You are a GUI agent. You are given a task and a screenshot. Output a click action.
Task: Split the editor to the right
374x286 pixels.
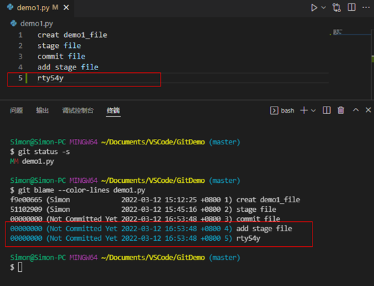pos(351,7)
